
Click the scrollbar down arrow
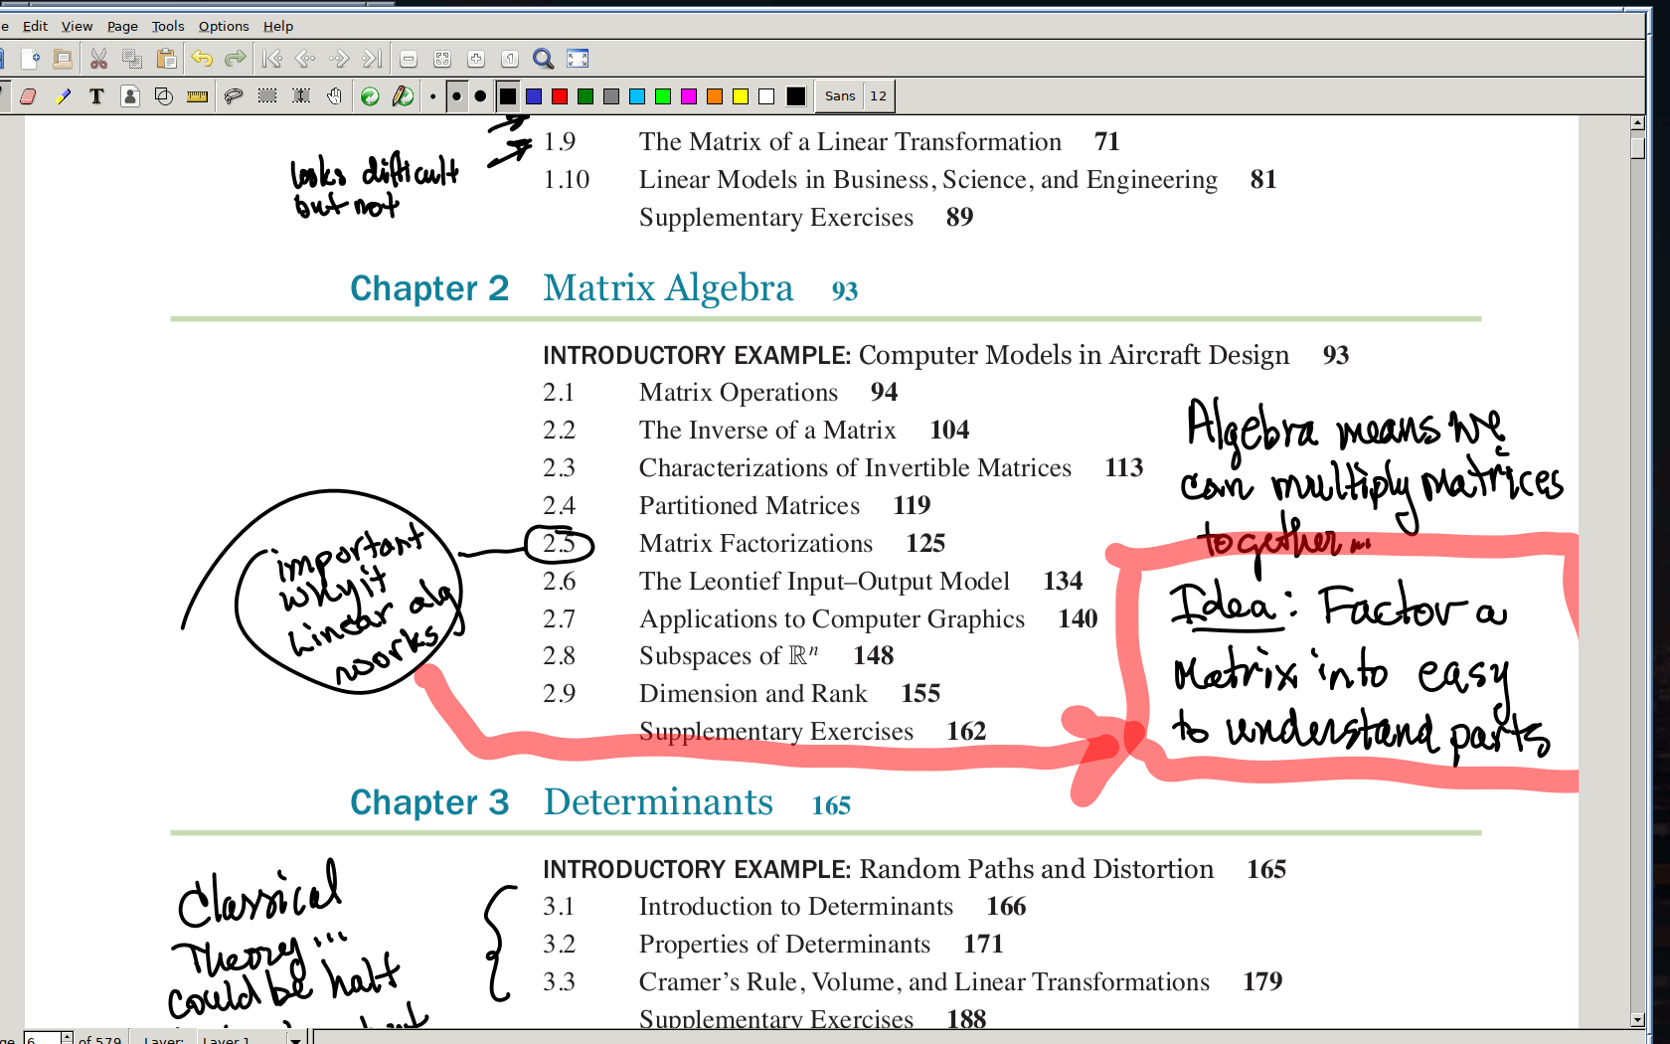1637,1020
